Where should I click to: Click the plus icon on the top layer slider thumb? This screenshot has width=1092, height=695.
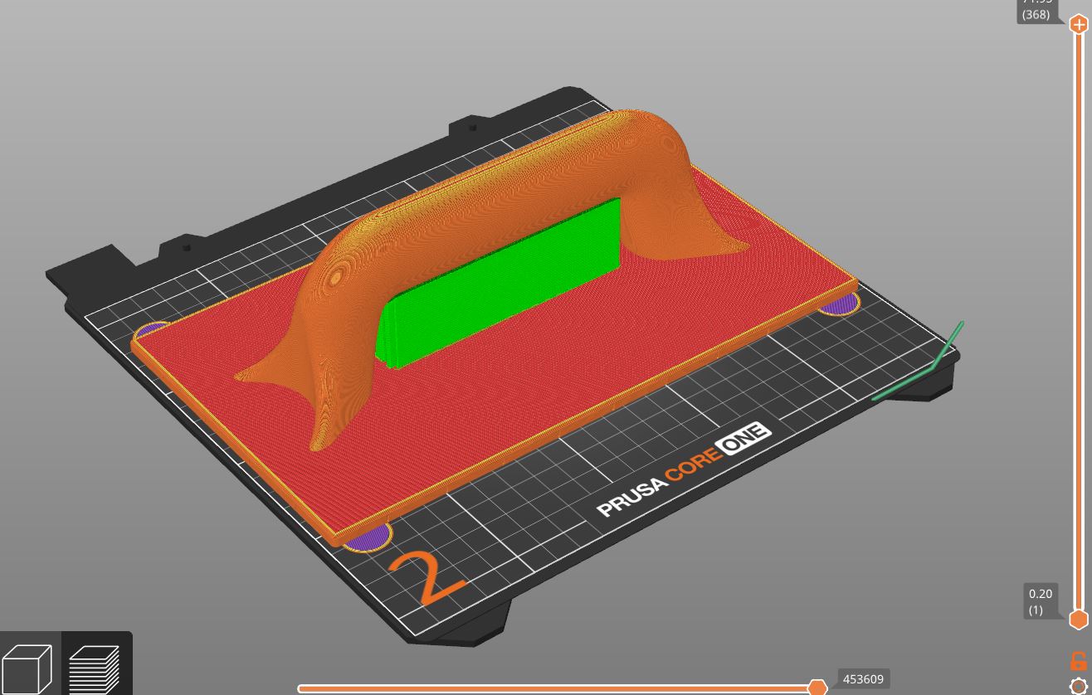(1079, 24)
